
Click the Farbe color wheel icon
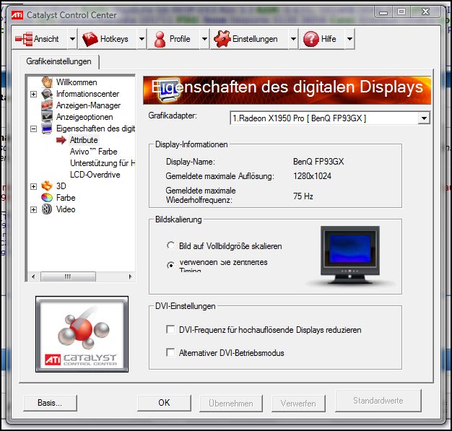[47, 198]
